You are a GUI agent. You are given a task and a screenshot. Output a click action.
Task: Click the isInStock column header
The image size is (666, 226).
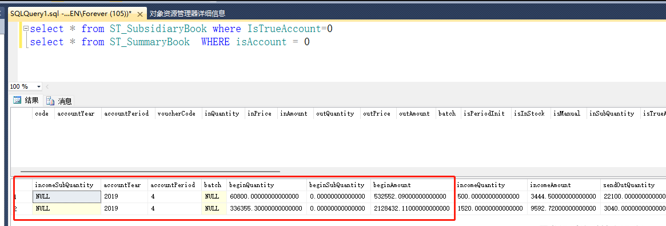[531, 113]
